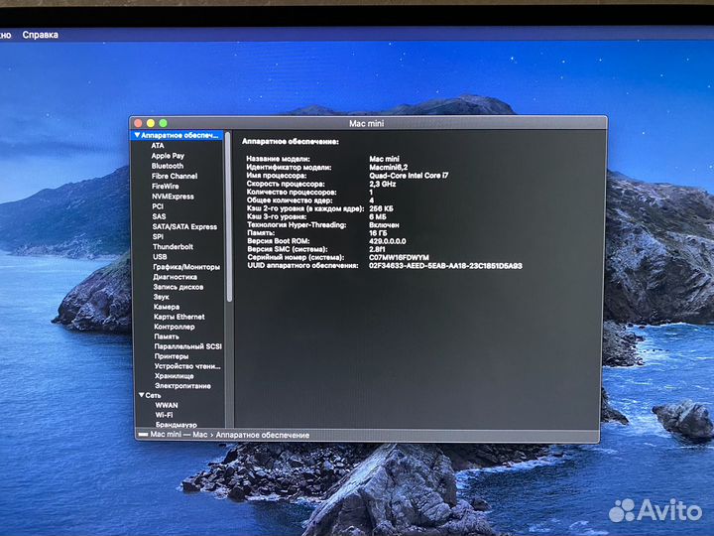Select Принтеры entry

pyautogui.click(x=172, y=356)
